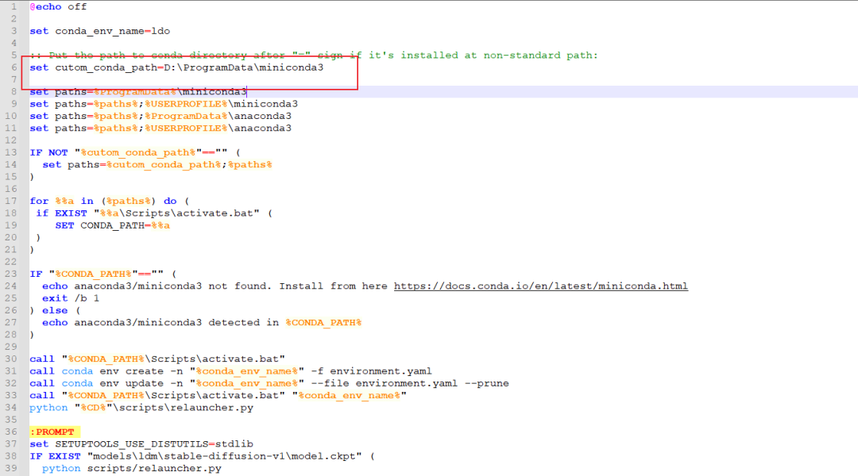Click 'for %%a in (%paths%) do' on line 17

102,202
